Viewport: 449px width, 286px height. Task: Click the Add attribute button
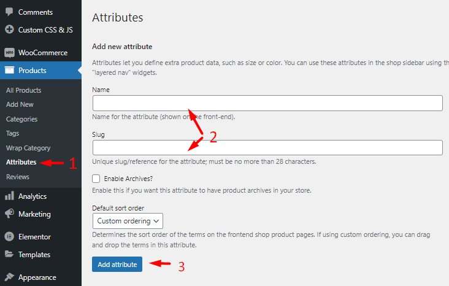[117, 265]
